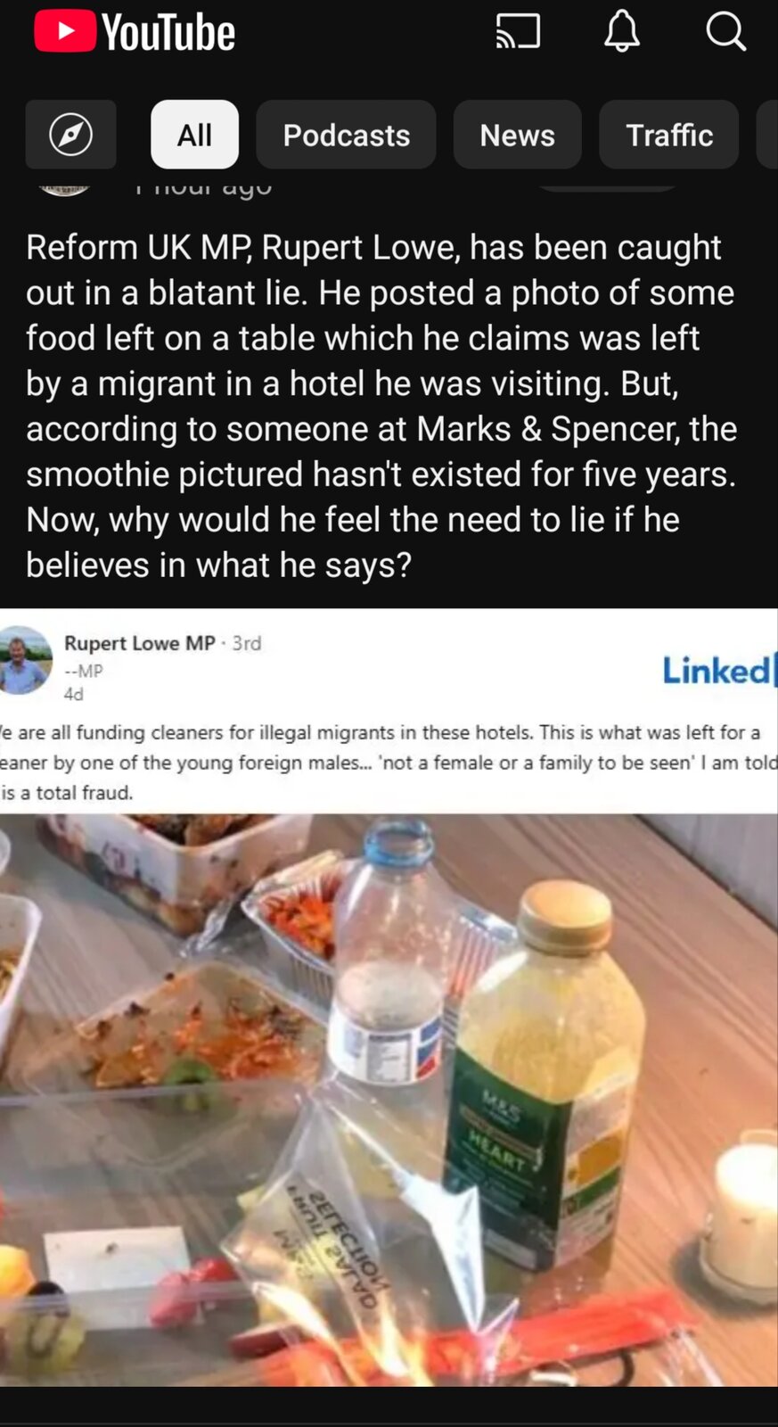Select the All filter chip

(194, 135)
